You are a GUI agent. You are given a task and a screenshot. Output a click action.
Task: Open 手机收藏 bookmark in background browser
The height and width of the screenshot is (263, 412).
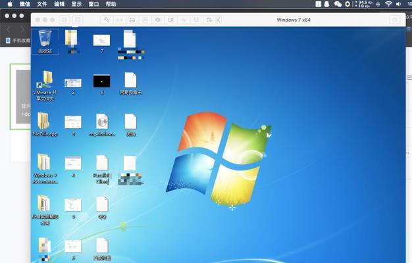[x=18, y=40]
